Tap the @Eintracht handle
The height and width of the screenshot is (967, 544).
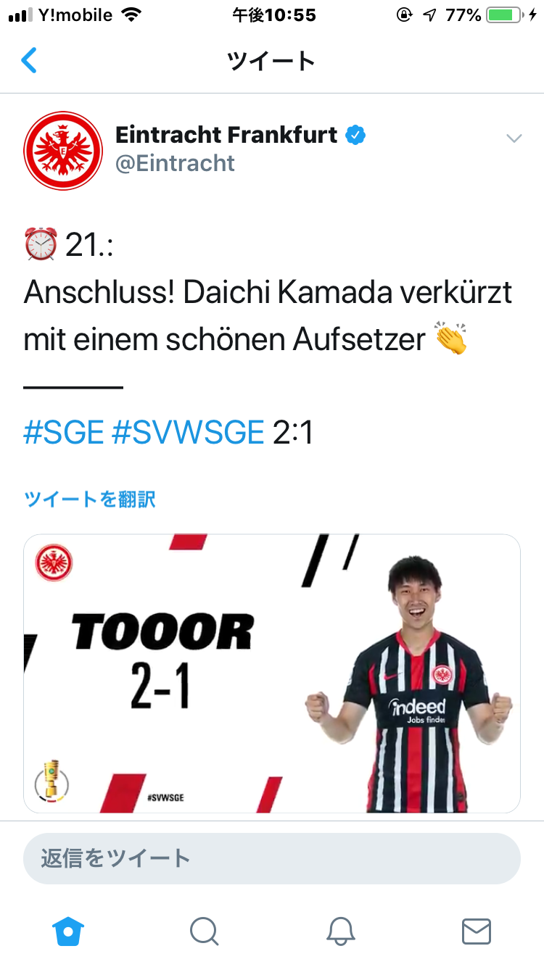pos(175,163)
